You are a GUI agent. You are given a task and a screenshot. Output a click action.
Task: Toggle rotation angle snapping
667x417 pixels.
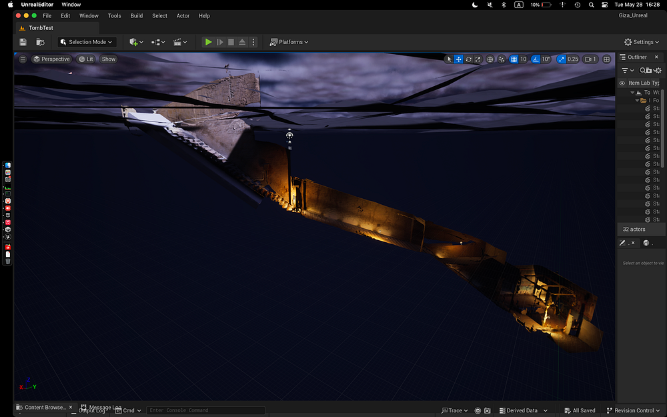(x=536, y=59)
